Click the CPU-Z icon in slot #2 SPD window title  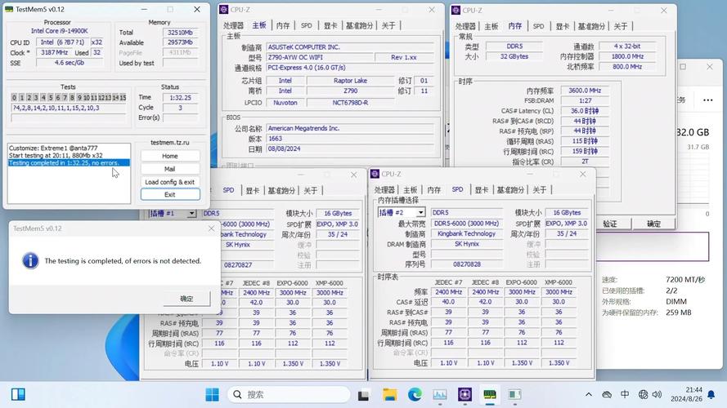[375, 174]
